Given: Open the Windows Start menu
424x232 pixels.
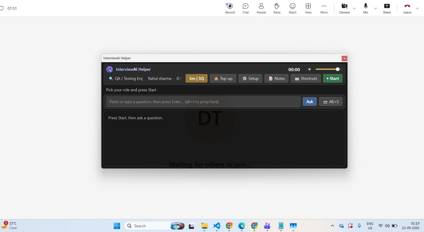Looking at the screenshot, I should click(117, 226).
